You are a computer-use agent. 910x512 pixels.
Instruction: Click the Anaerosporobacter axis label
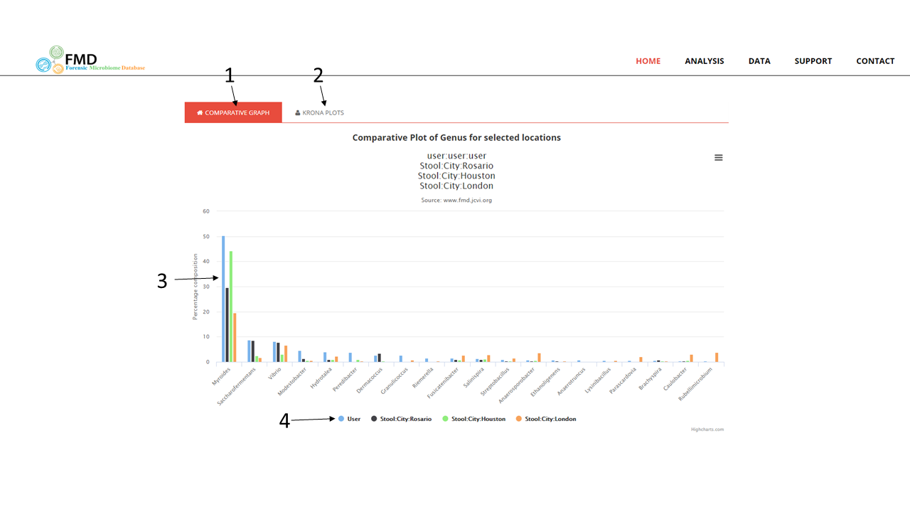[x=517, y=385]
